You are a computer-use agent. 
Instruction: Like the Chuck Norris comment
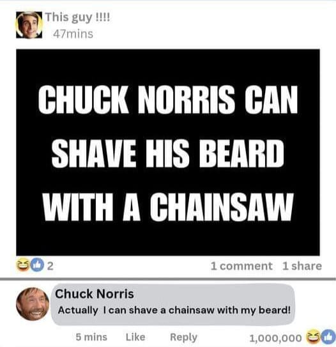pyautogui.click(x=135, y=337)
